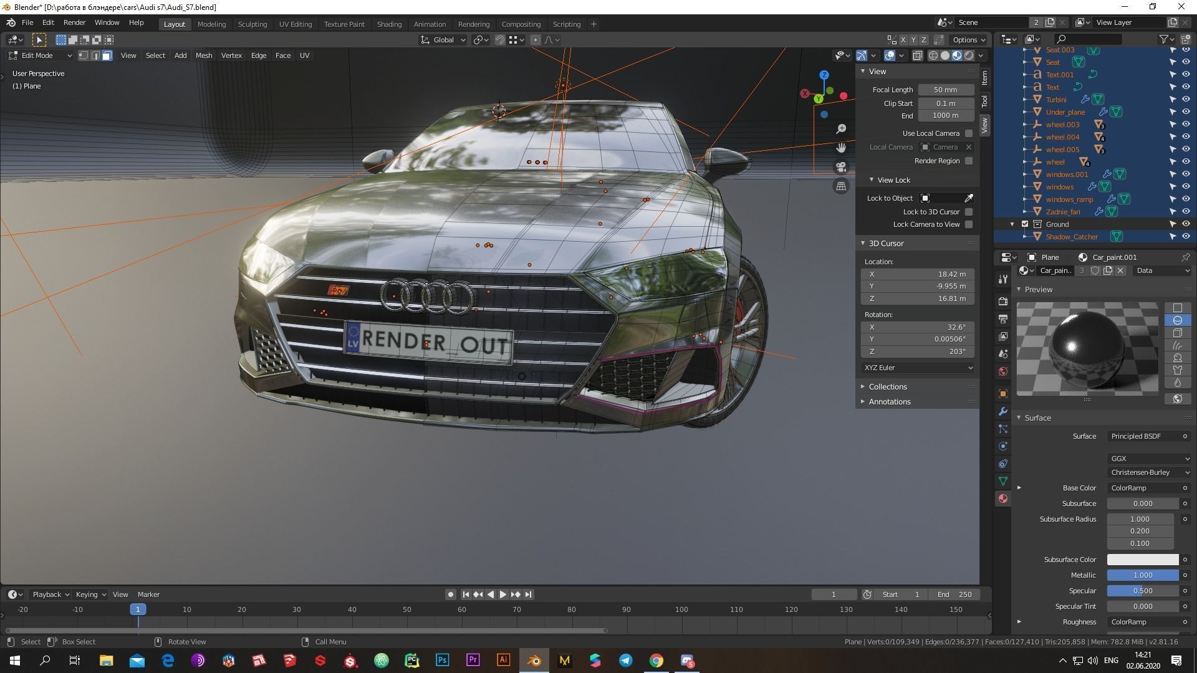Open the Object properties tab
Screen dimensions: 1197x673
1002,394
